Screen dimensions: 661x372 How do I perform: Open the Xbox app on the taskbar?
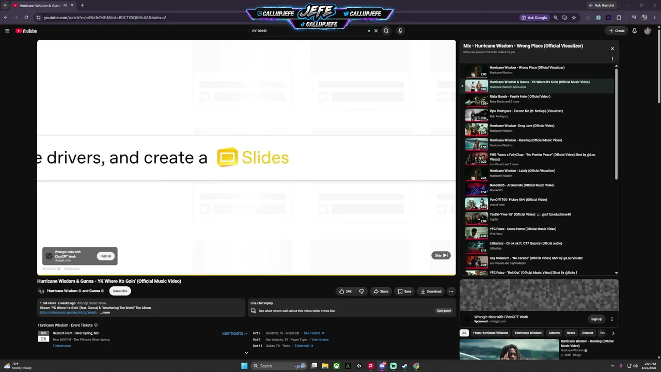point(336,366)
